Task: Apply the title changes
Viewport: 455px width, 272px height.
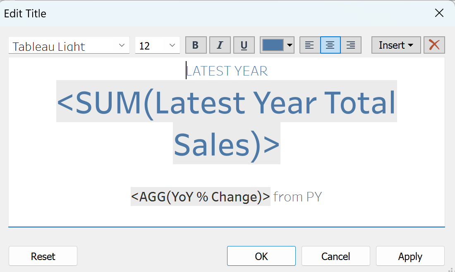Action: pos(410,256)
